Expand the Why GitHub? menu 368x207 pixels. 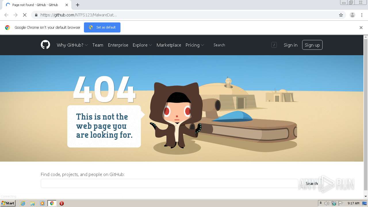coord(72,45)
